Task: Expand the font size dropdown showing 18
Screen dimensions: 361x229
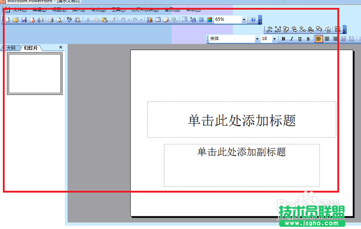Action: [274, 39]
